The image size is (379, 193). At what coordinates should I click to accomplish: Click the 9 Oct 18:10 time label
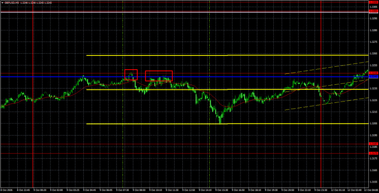pos(255,190)
